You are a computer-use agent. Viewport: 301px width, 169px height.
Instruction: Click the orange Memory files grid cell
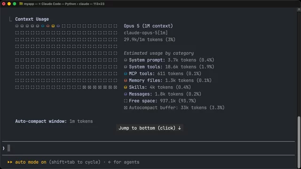coord(48,26)
